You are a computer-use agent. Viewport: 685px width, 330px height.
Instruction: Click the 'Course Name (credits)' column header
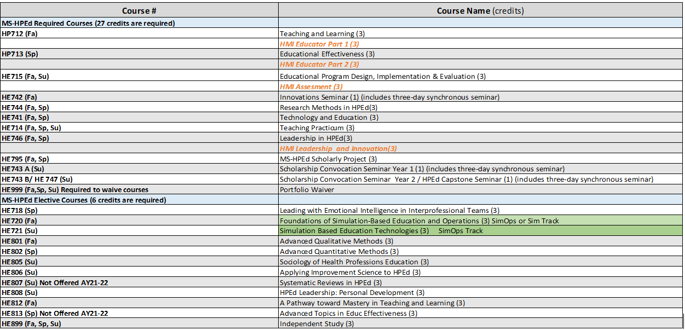[x=480, y=10]
